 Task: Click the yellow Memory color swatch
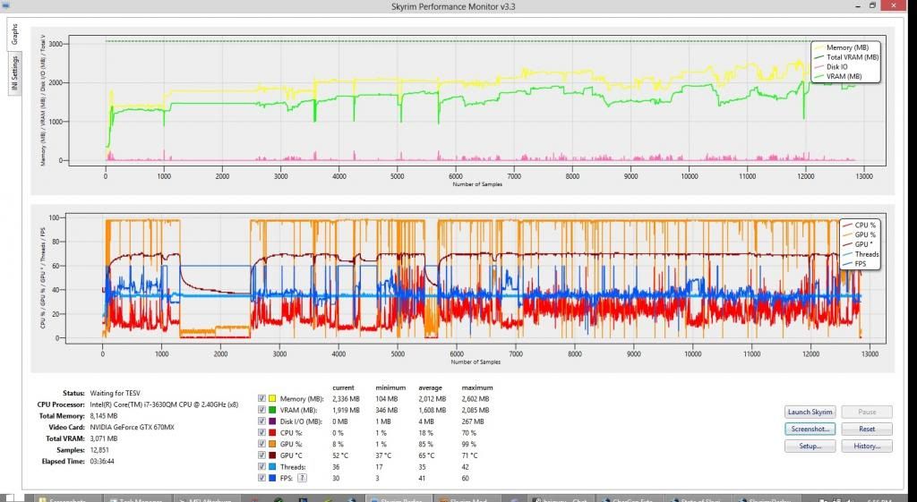272,398
